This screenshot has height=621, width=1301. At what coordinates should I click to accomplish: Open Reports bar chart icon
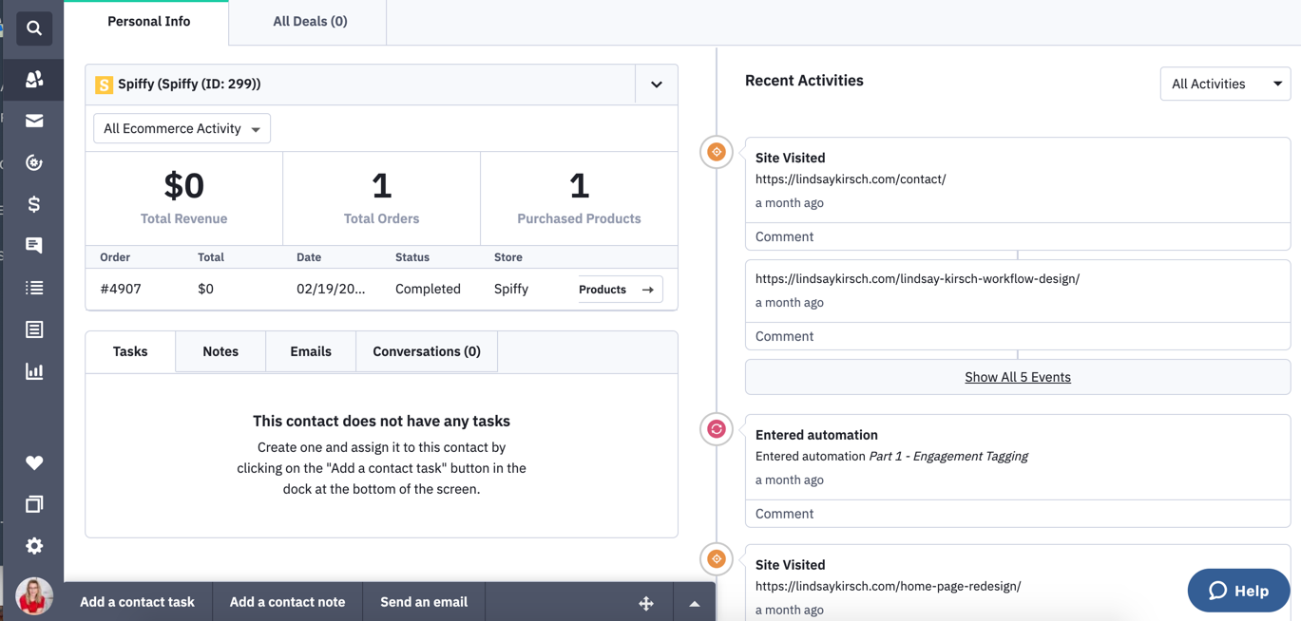tap(34, 371)
